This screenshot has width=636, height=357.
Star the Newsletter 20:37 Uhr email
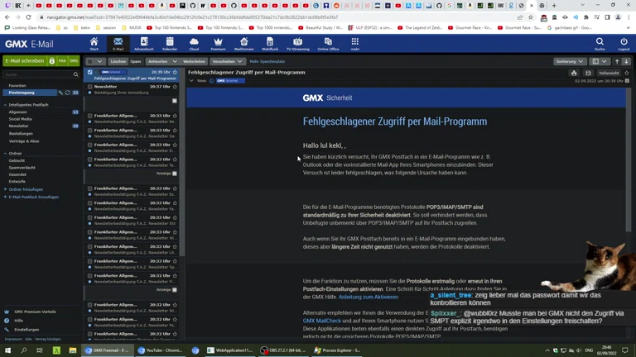[175, 87]
